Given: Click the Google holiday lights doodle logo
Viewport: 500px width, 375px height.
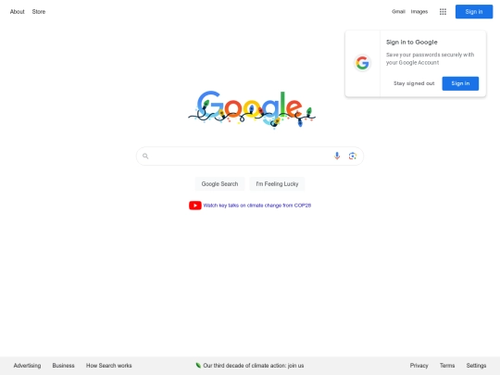Looking at the screenshot, I should coord(252,109).
